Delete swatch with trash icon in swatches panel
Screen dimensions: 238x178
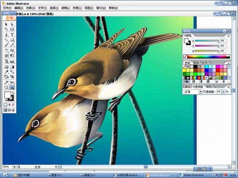(x=223, y=82)
